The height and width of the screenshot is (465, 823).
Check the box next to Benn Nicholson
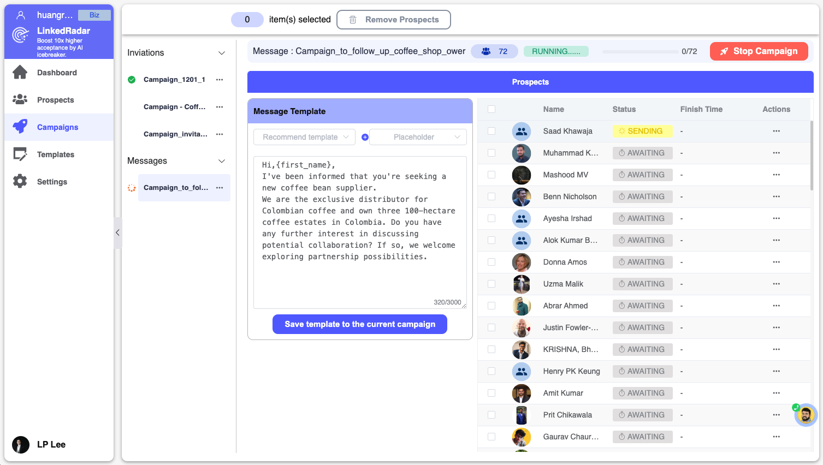pyautogui.click(x=492, y=196)
